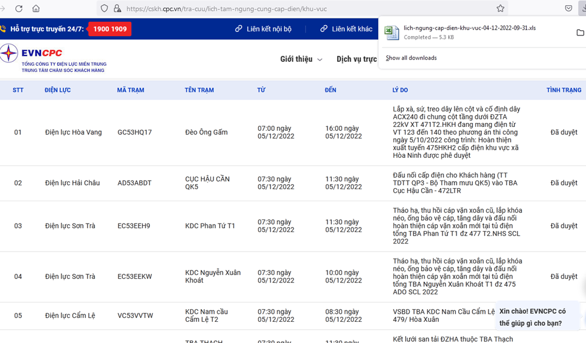Click the TÌNH TRẠNG column header
The height and width of the screenshot is (343, 586).
click(564, 90)
